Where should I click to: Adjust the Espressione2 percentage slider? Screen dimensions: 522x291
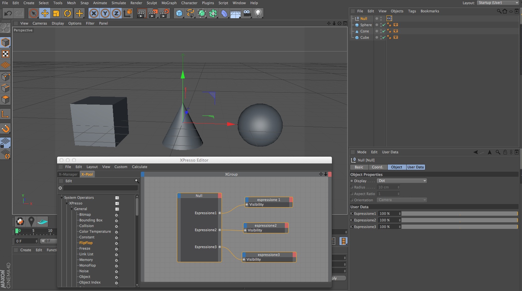[x=459, y=220]
